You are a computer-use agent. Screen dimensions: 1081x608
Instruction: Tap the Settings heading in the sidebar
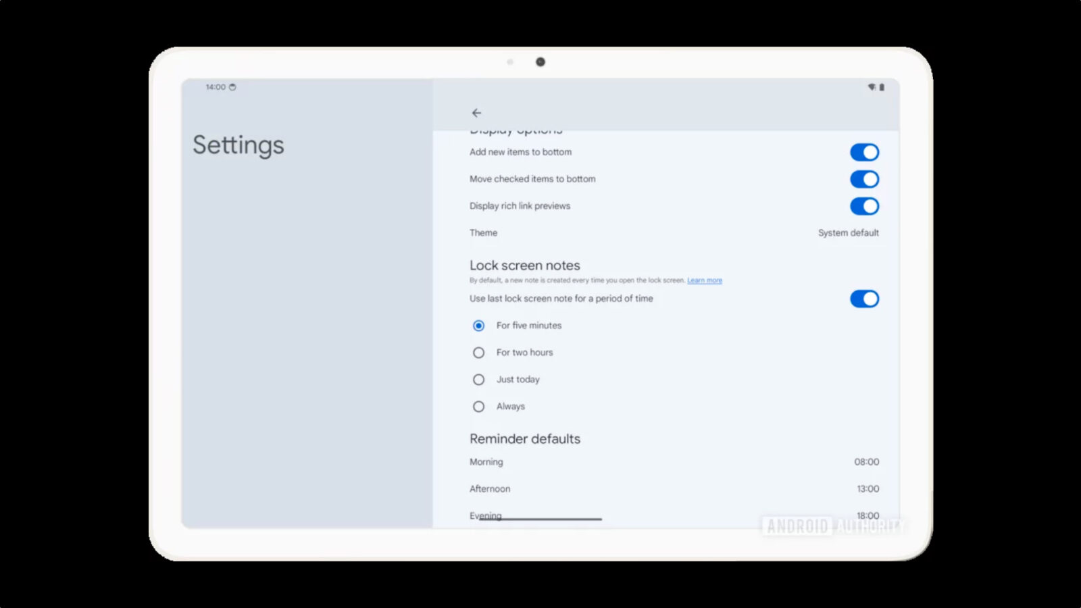(x=238, y=145)
